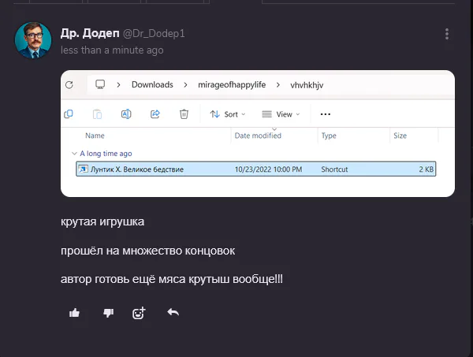Open the Sort dropdown
The width and height of the screenshot is (473, 357).
pyautogui.click(x=228, y=114)
